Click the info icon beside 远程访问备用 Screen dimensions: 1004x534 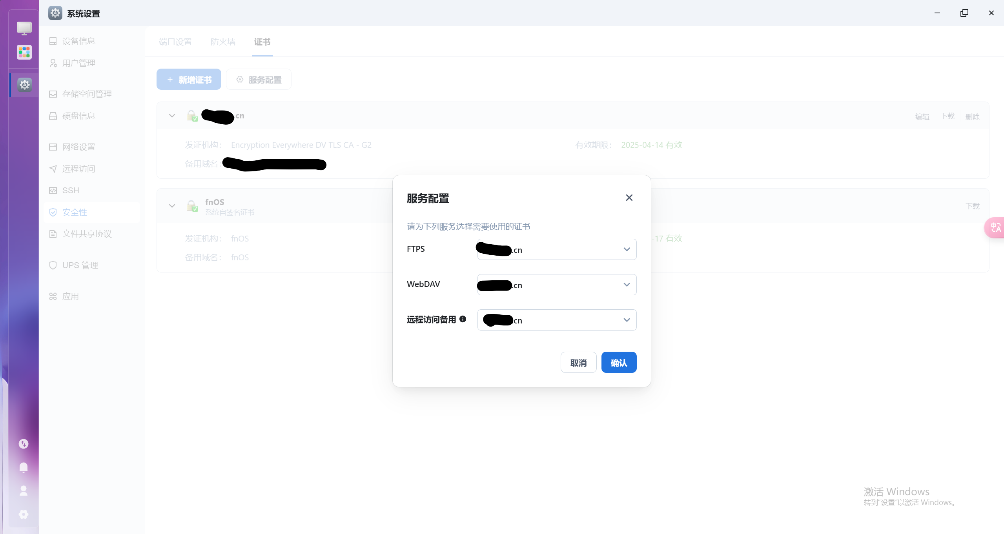pos(463,319)
